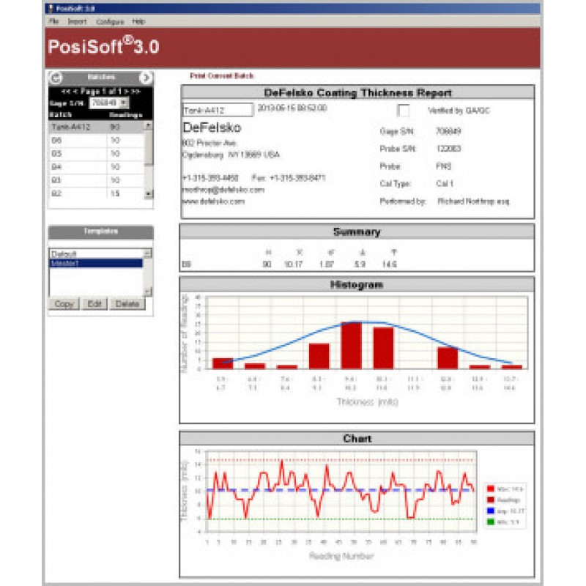The image size is (586, 586).
Task: Click the Edit template button
Action: 94,304
